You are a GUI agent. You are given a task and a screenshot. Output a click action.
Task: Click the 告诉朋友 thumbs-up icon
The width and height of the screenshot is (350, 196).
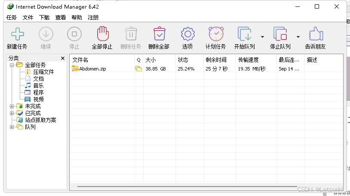[316, 34]
